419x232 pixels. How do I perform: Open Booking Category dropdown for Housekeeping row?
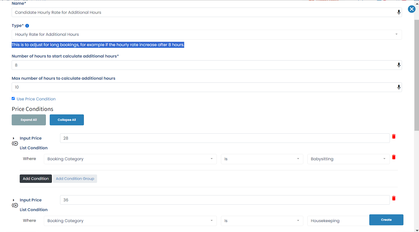click(x=130, y=221)
